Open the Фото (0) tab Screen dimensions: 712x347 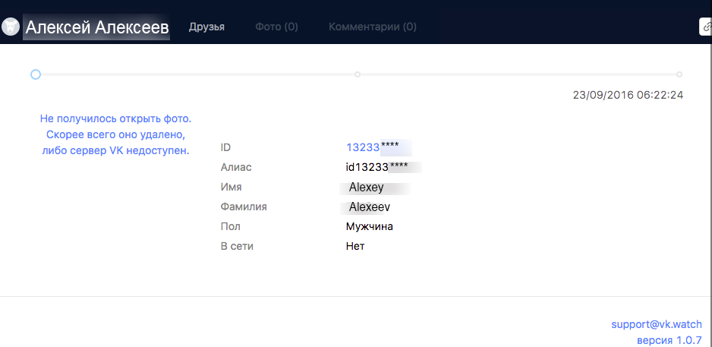pos(276,27)
